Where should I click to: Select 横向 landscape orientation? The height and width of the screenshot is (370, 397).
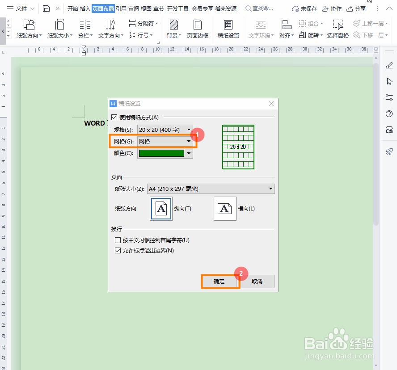[225, 209]
